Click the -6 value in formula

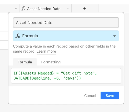[x=56, y=78]
